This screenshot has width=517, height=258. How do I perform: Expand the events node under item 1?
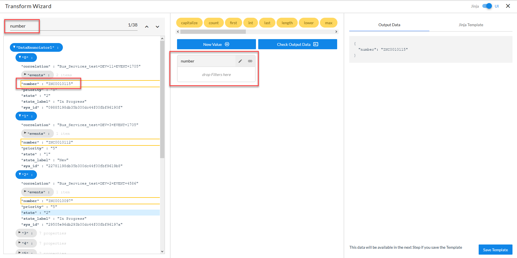[x=25, y=133]
